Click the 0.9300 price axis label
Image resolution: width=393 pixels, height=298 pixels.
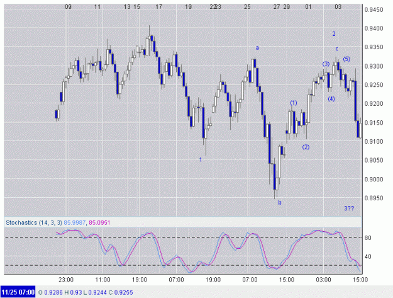374,66
